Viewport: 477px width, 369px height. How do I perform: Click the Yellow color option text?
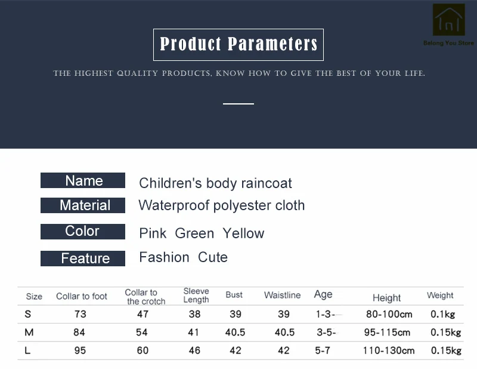click(243, 233)
